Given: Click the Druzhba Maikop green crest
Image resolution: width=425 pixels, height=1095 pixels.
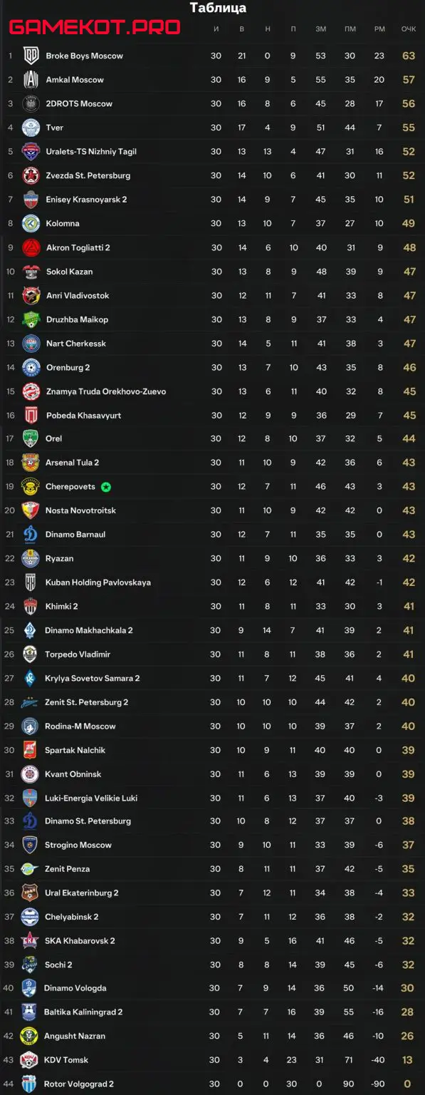Looking at the screenshot, I should 31,319.
